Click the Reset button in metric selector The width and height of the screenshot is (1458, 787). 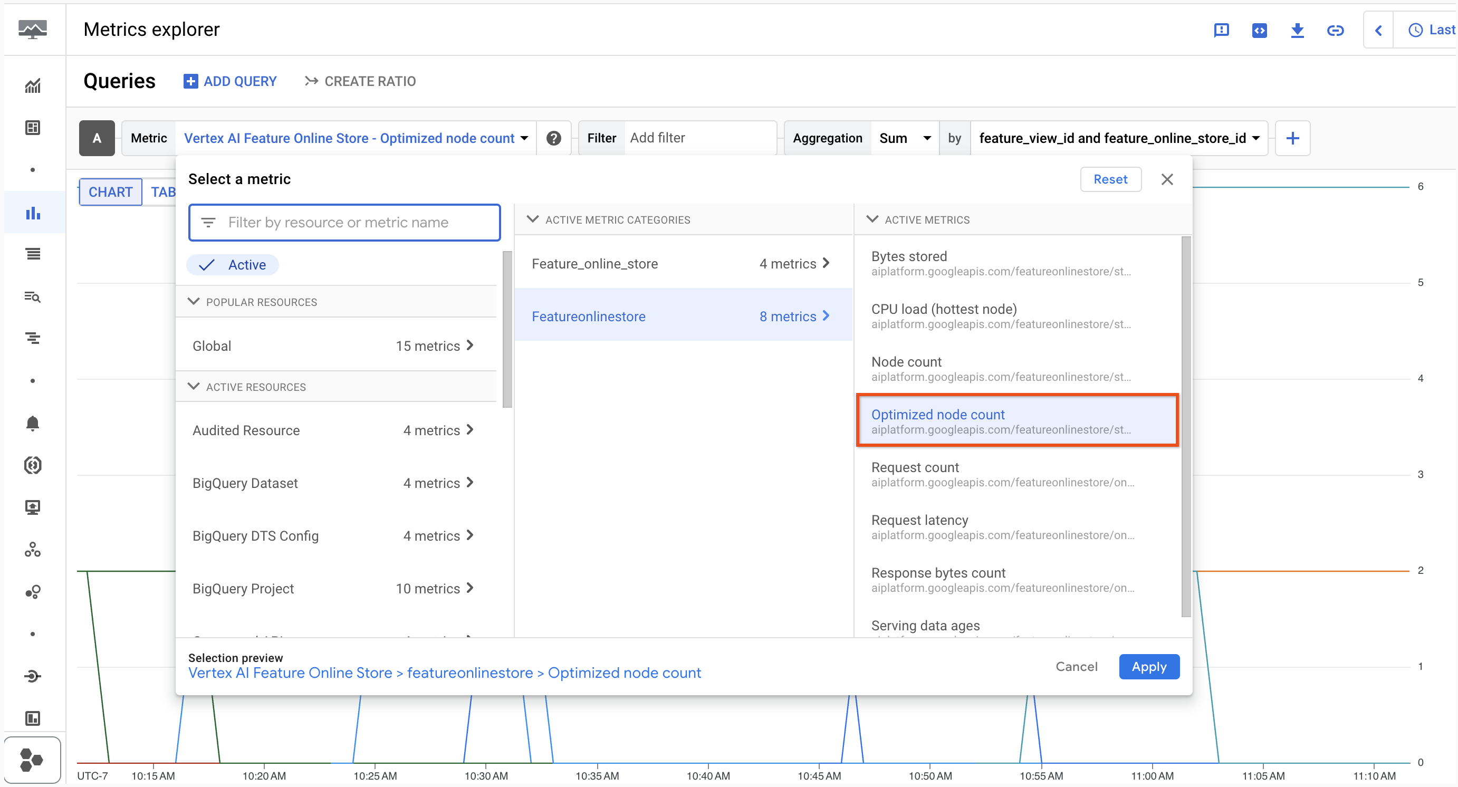tap(1111, 178)
